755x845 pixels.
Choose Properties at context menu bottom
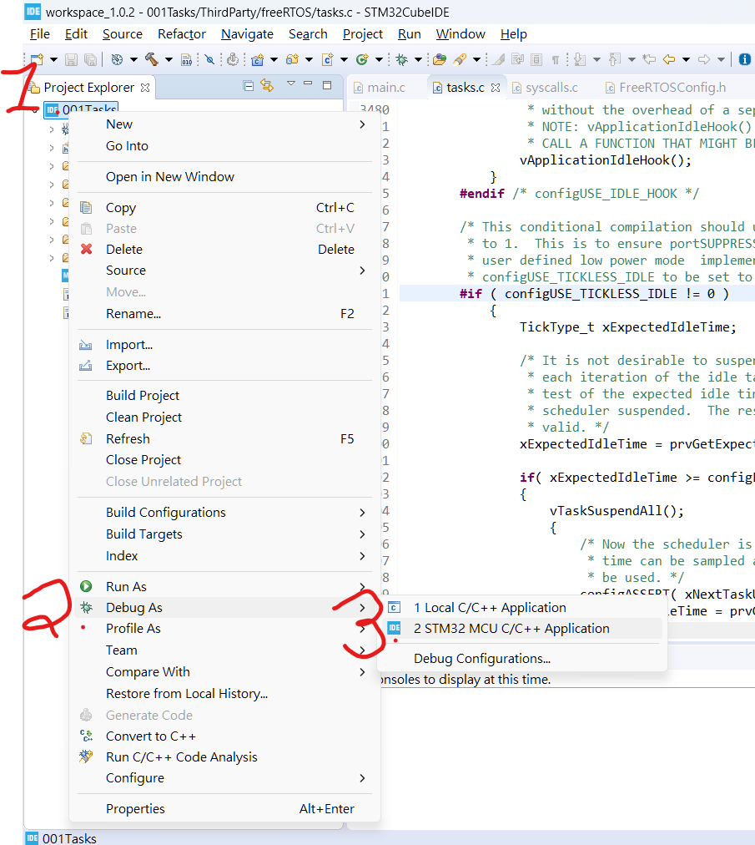135,809
